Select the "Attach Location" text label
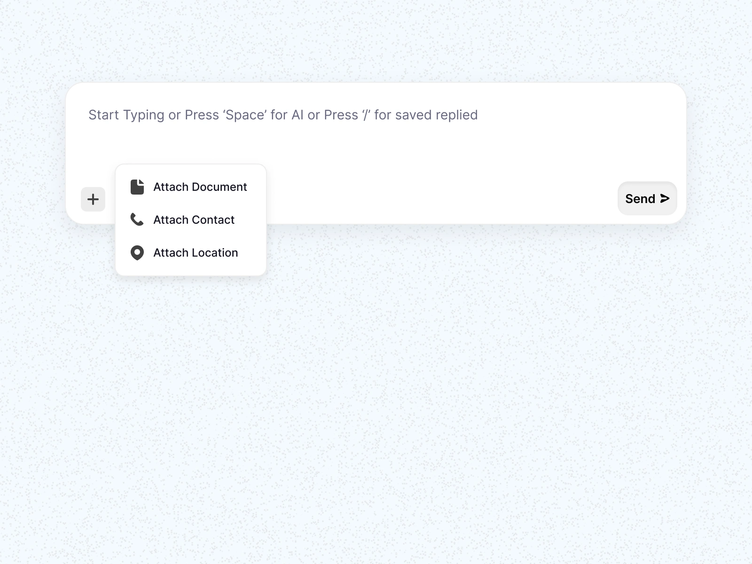752x564 pixels. click(x=196, y=253)
